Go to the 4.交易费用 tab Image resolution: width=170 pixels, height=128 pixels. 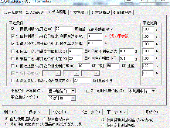[x=79, y=12]
